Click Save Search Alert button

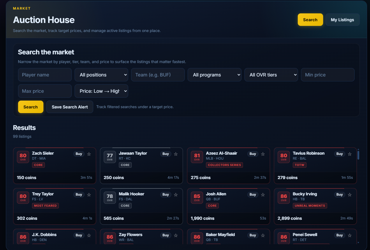click(70, 107)
